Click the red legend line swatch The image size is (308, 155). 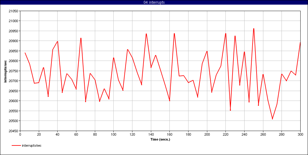coord(16,145)
